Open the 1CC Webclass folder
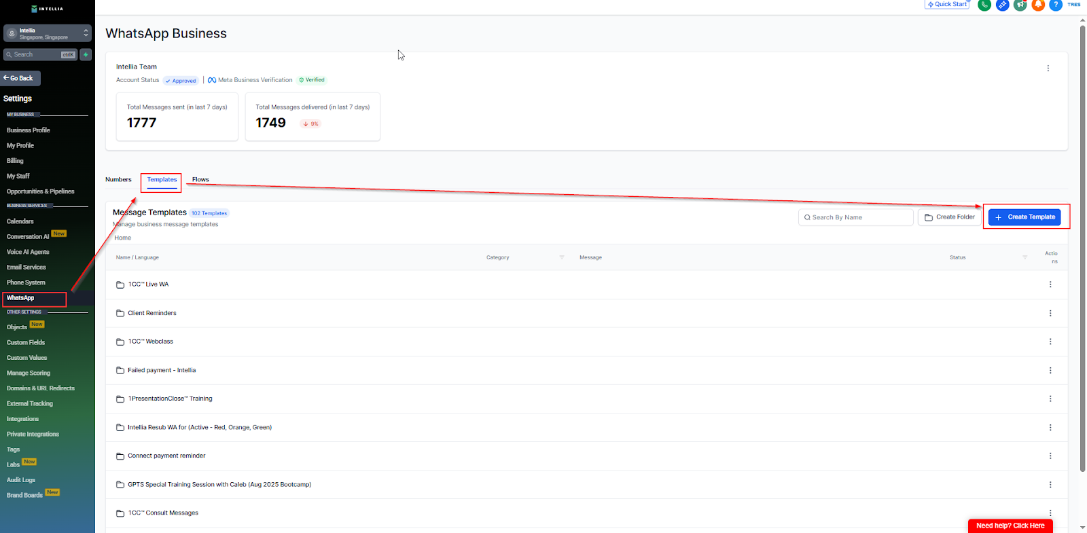This screenshot has height=533, width=1087. pos(150,342)
